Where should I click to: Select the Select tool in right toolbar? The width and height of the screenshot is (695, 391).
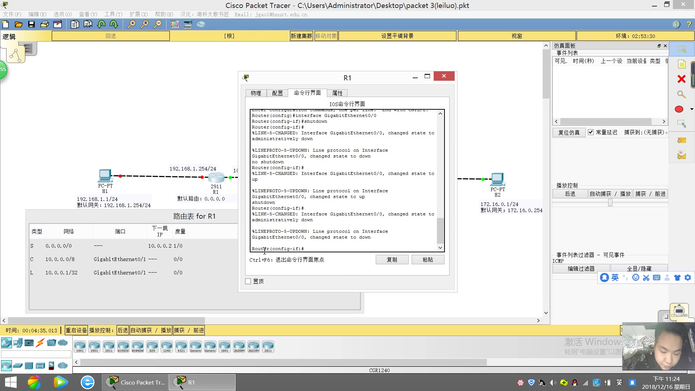tap(682, 49)
